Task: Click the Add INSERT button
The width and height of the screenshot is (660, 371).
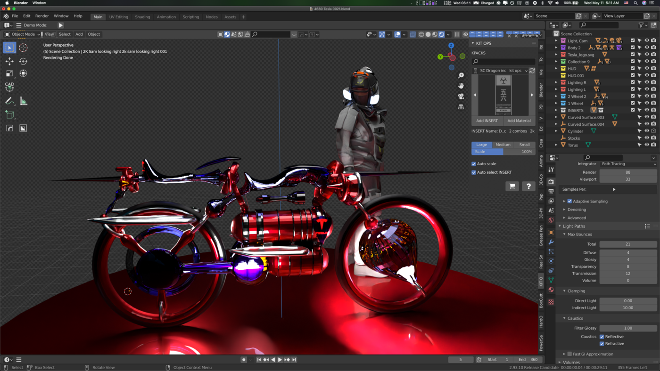Action: click(487, 121)
